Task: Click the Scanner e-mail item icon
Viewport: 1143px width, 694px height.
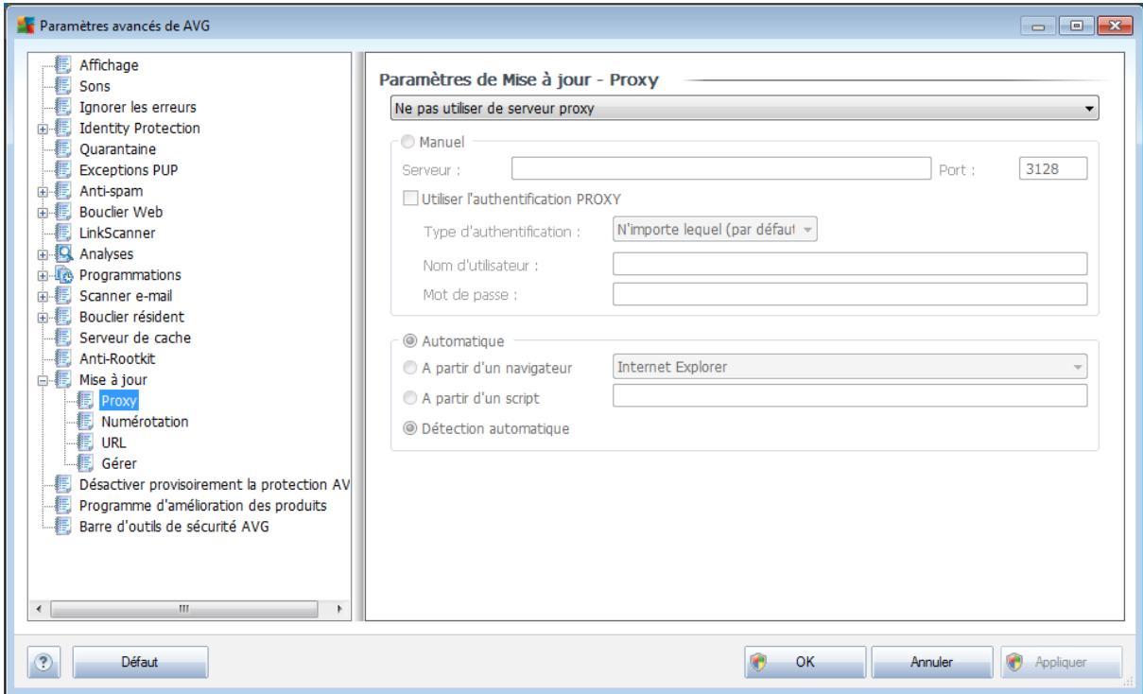Action: [65, 295]
